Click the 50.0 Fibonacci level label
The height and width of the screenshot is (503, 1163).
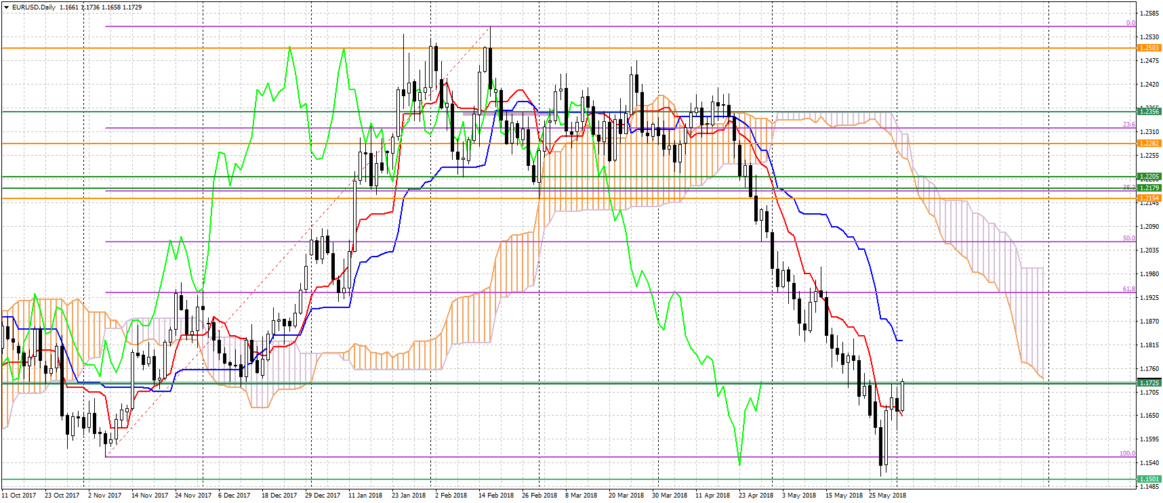(x=1128, y=238)
